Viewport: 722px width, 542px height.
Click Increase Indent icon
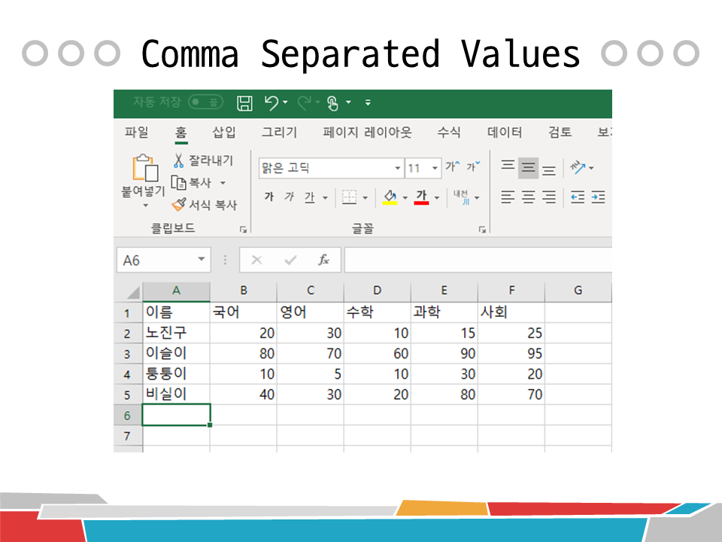(x=598, y=197)
